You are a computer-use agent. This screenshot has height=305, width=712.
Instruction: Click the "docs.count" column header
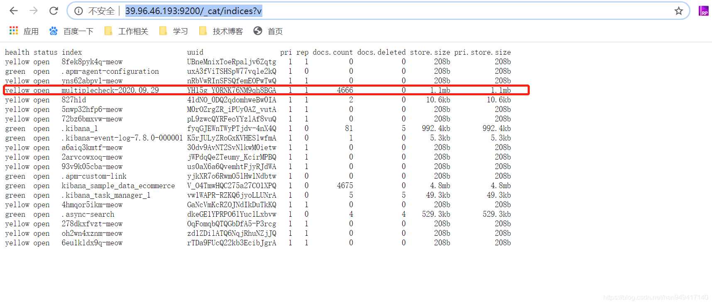pos(333,52)
